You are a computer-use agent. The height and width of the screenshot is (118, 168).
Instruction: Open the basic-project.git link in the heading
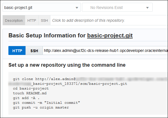pos(110,35)
